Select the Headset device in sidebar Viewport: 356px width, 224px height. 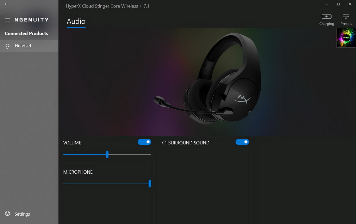(29, 46)
